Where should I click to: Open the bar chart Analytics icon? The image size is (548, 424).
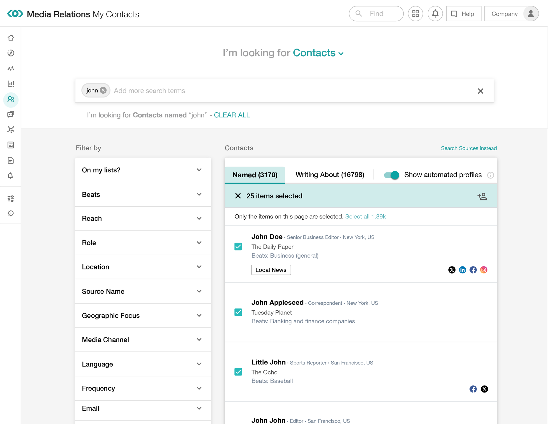click(x=11, y=84)
